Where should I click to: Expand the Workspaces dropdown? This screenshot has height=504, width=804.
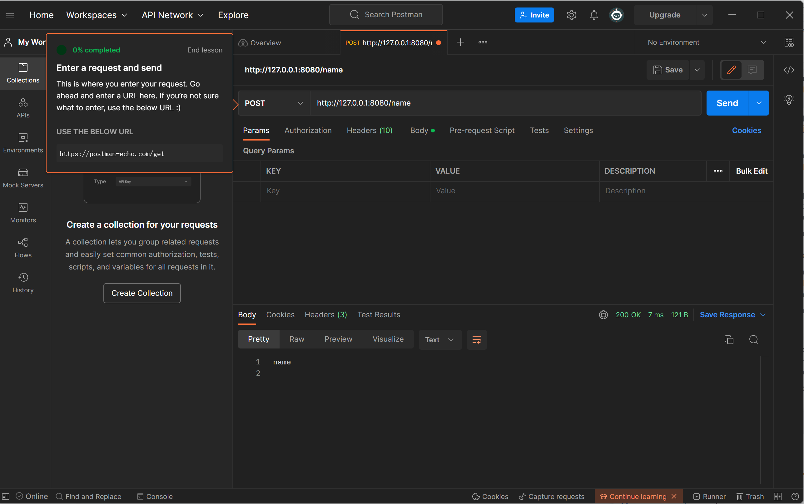(97, 15)
